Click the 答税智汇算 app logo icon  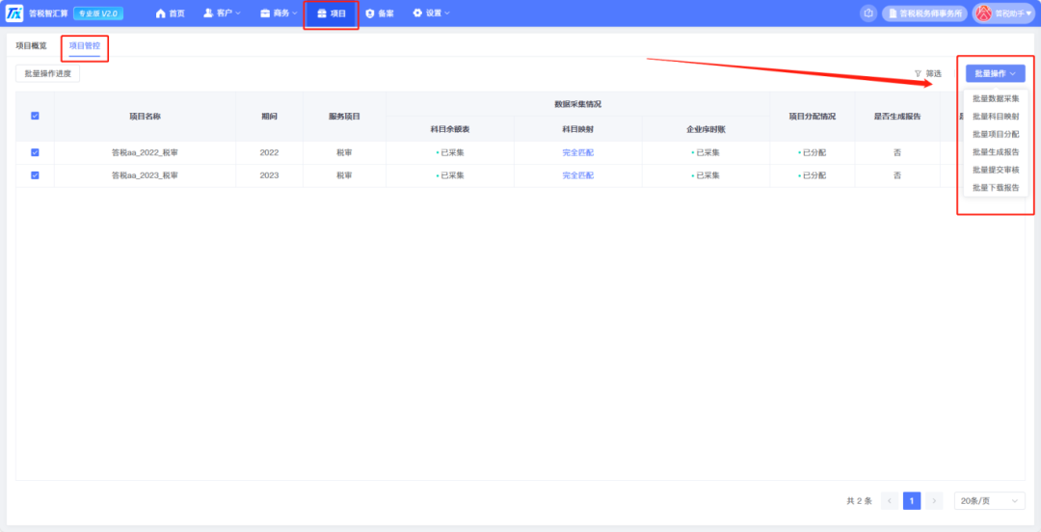tap(14, 13)
